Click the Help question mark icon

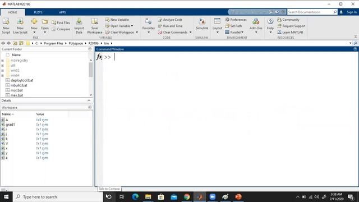pyautogui.click(x=270, y=21)
